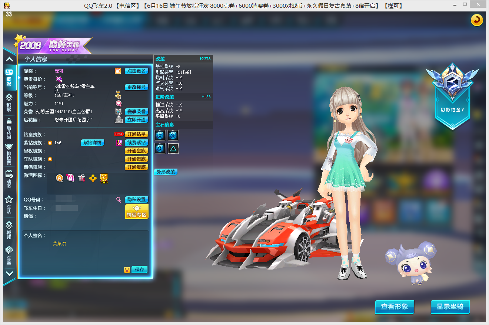Click the pink female gender icon

pos(119,200)
